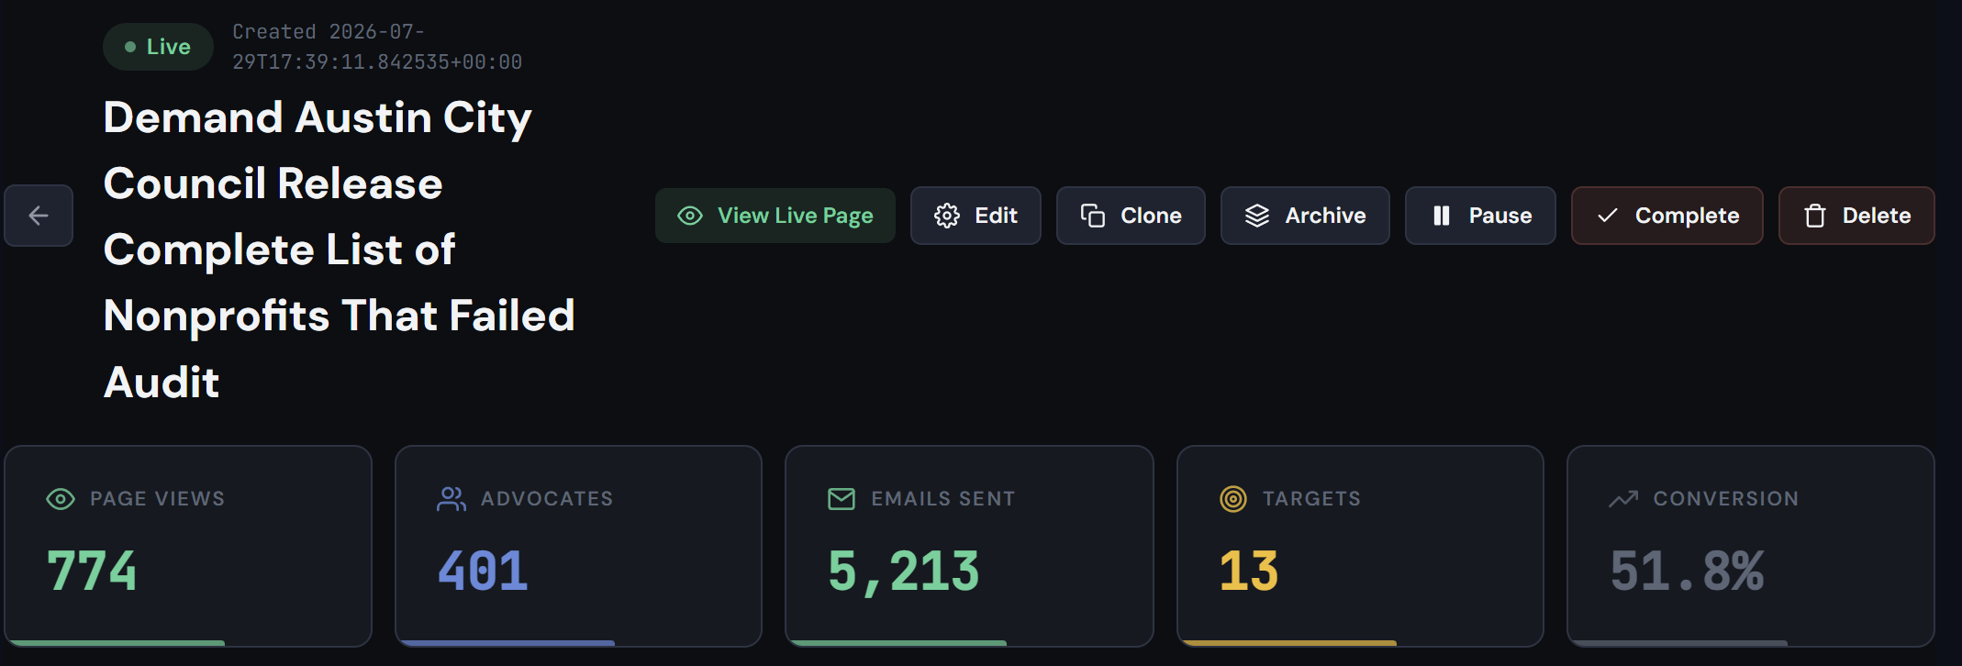Select the Emails Sent 5,213 card

pyautogui.click(x=969, y=546)
